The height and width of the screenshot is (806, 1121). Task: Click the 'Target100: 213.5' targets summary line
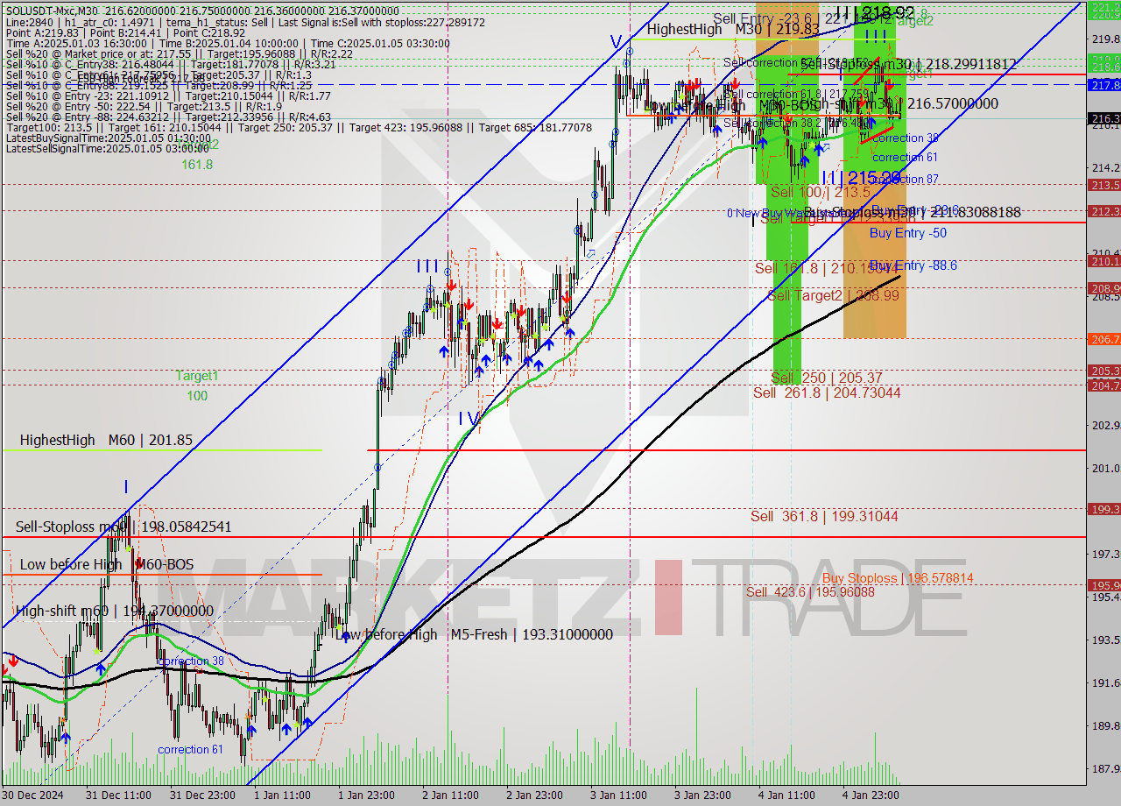(x=299, y=128)
